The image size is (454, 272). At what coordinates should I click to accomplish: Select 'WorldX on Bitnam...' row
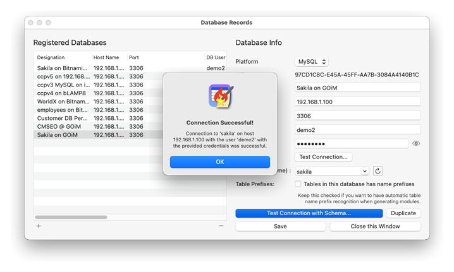[99, 102]
